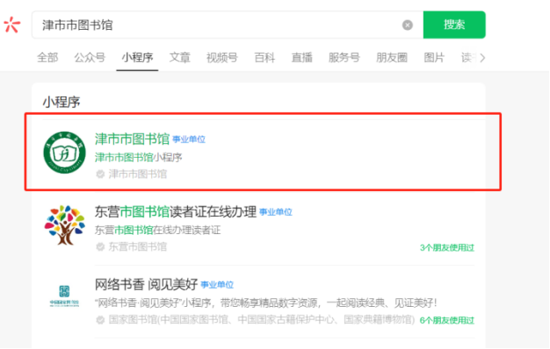550x349 pixels.
Task: Expand more tabs with the right chevron
Action: [x=482, y=58]
